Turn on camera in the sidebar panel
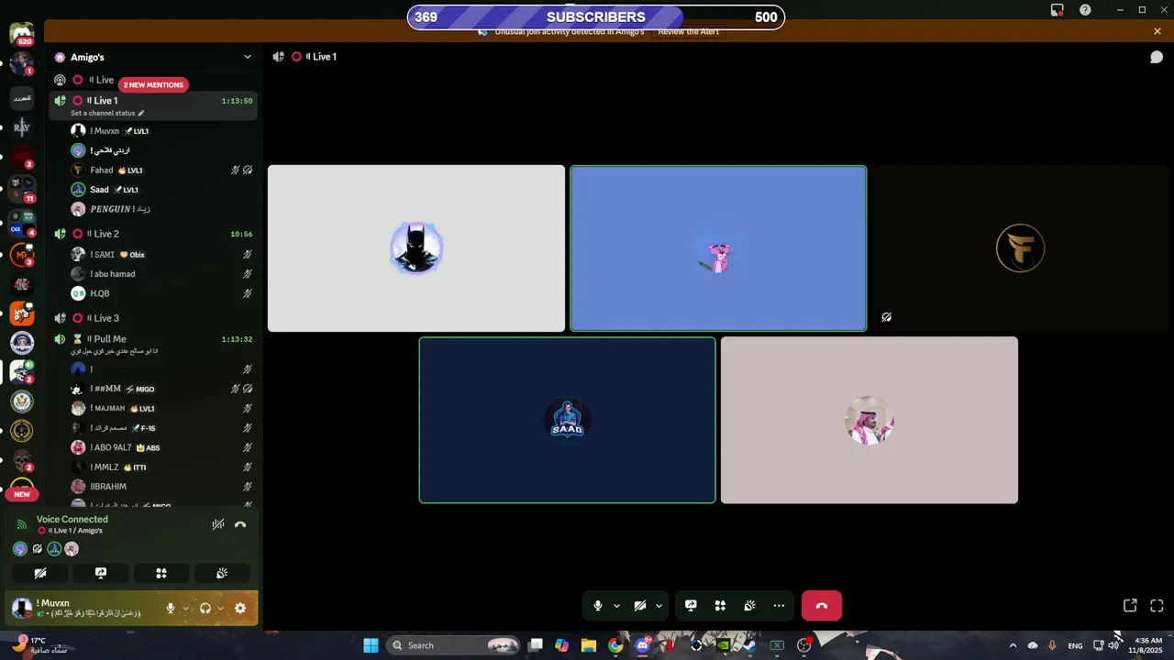Image resolution: width=1174 pixels, height=660 pixels. click(x=40, y=573)
